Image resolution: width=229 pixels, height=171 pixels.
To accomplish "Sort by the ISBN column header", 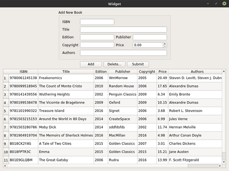I will tap(23, 72).
